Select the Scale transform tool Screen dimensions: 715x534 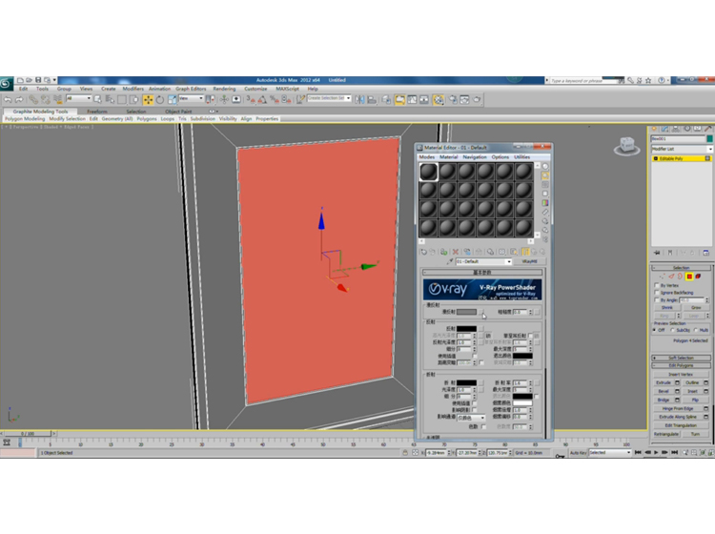point(173,99)
